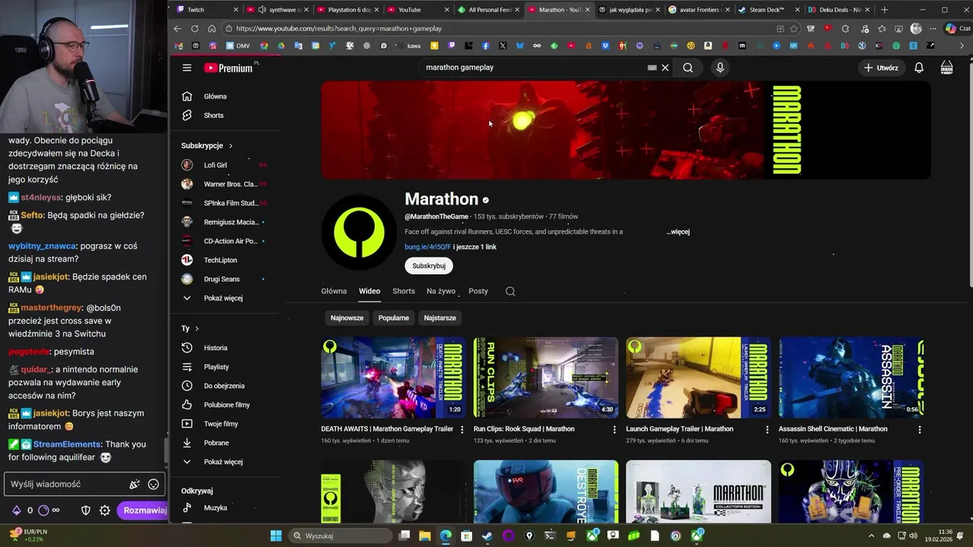This screenshot has width=973, height=547.
Task: Click the channel search magnifier icon
Action: (510, 291)
